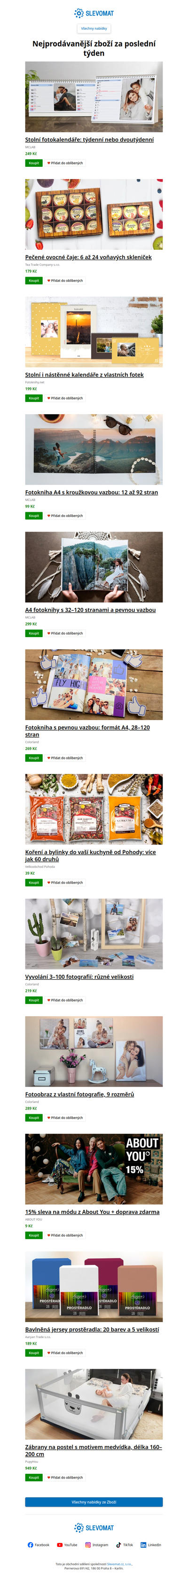The height and width of the screenshot is (1585, 188).
Task: Click the Všechny nabídky button at top
Action: pyautogui.click(x=94, y=28)
